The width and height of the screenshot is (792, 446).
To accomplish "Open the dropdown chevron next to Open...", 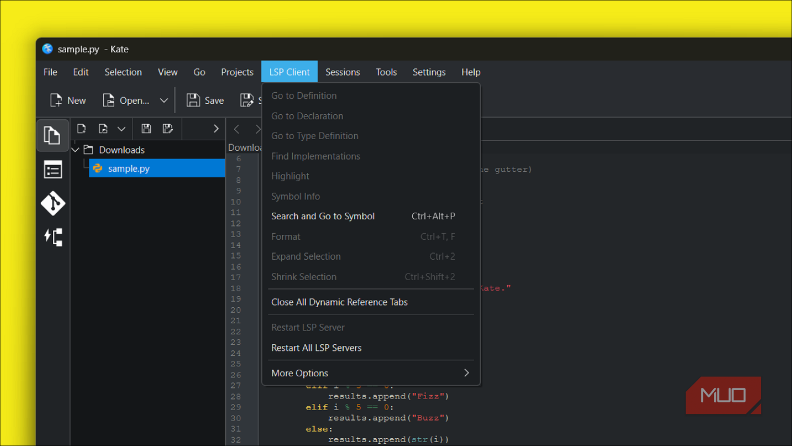I will pyautogui.click(x=164, y=100).
